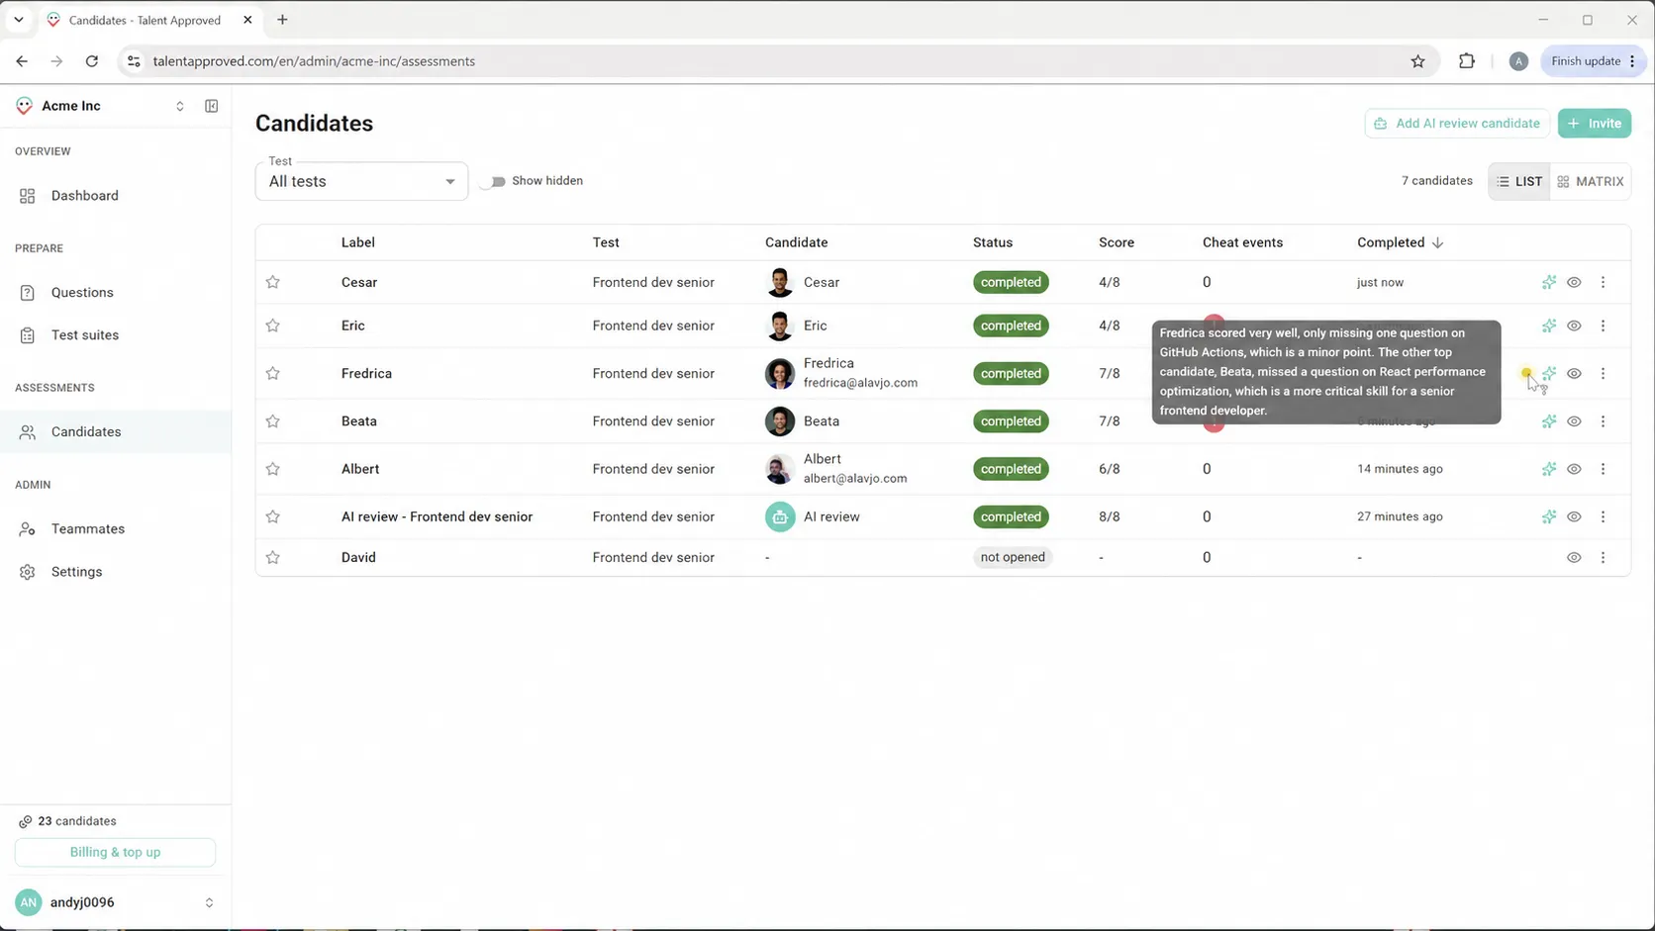The image size is (1655, 931).
Task: Open the three-dot menu for Eric
Action: tap(1604, 326)
